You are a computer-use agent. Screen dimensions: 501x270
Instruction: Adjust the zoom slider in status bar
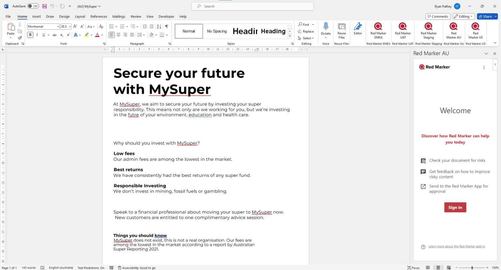point(472,268)
